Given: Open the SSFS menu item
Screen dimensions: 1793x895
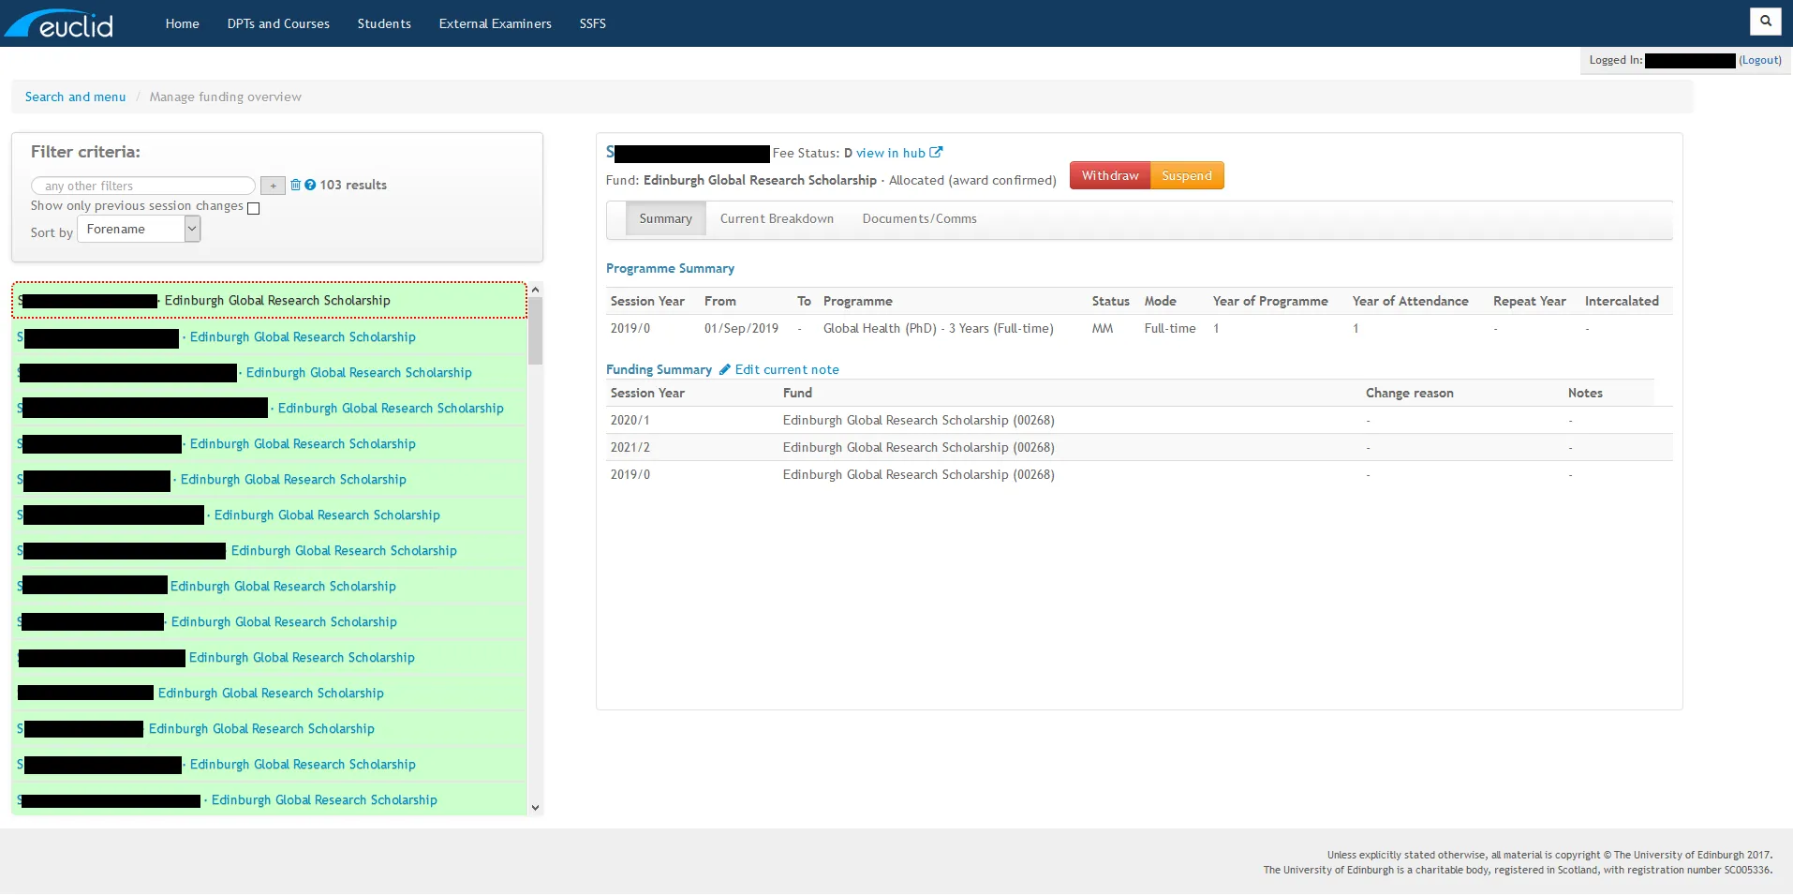Looking at the screenshot, I should pos(592,23).
